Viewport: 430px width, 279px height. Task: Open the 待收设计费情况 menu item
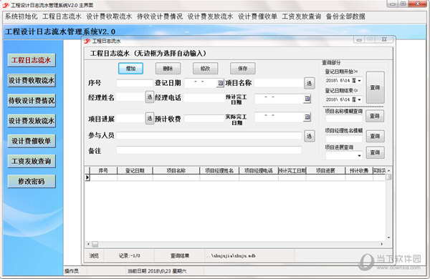click(x=160, y=16)
